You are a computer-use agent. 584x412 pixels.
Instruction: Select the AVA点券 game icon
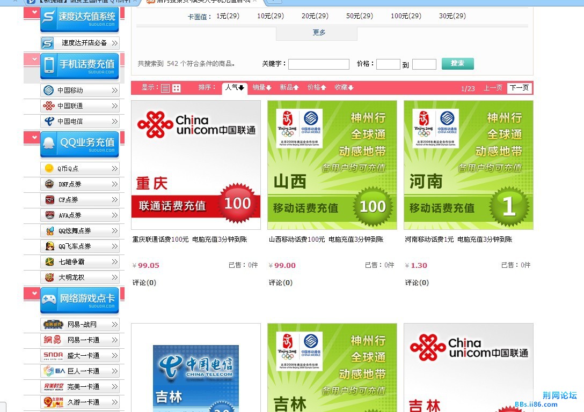point(49,215)
